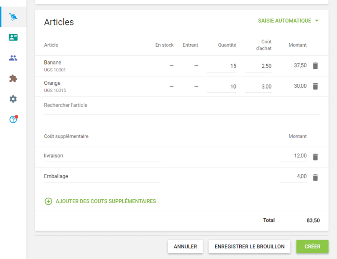Edit the Emballage amount field
The height and width of the screenshot is (259, 337).
[x=294, y=176]
